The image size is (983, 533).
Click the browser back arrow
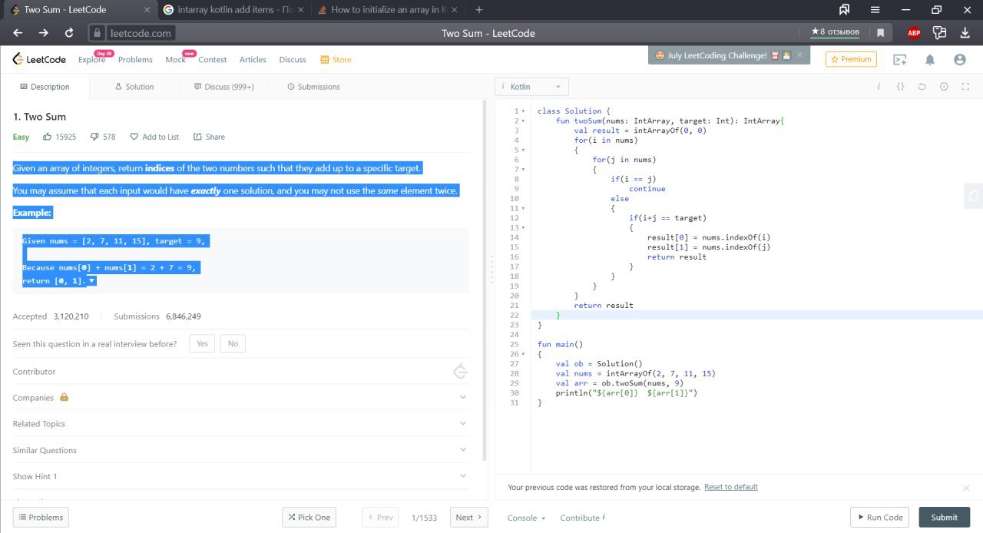(x=18, y=33)
